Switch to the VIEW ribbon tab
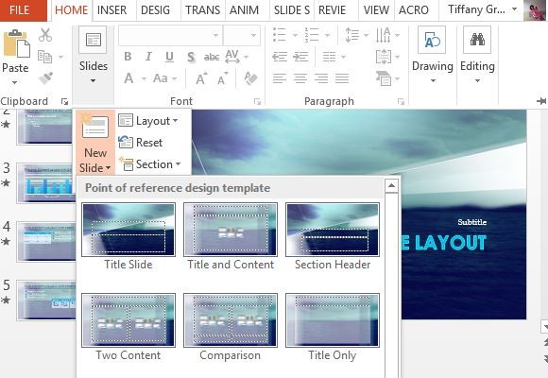This screenshot has height=378, width=548. click(376, 9)
